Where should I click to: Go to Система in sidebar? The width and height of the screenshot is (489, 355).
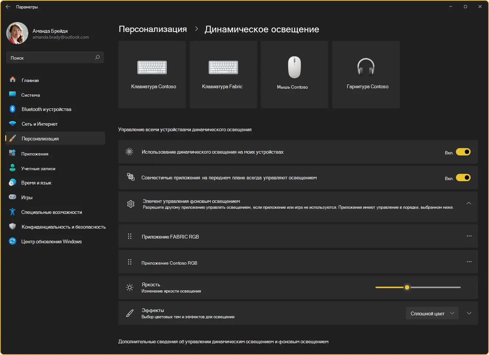(x=30, y=95)
